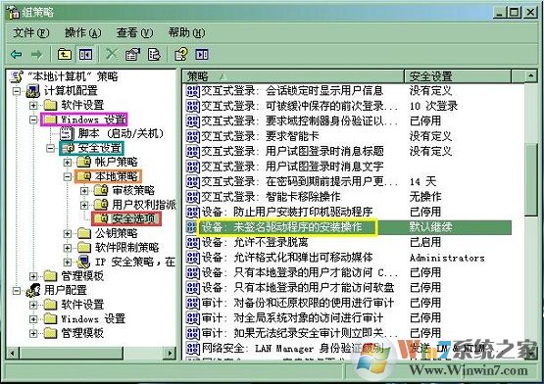Open the 操作(A) menu
Image resolution: width=544 pixels, height=384 pixels.
[x=83, y=33]
